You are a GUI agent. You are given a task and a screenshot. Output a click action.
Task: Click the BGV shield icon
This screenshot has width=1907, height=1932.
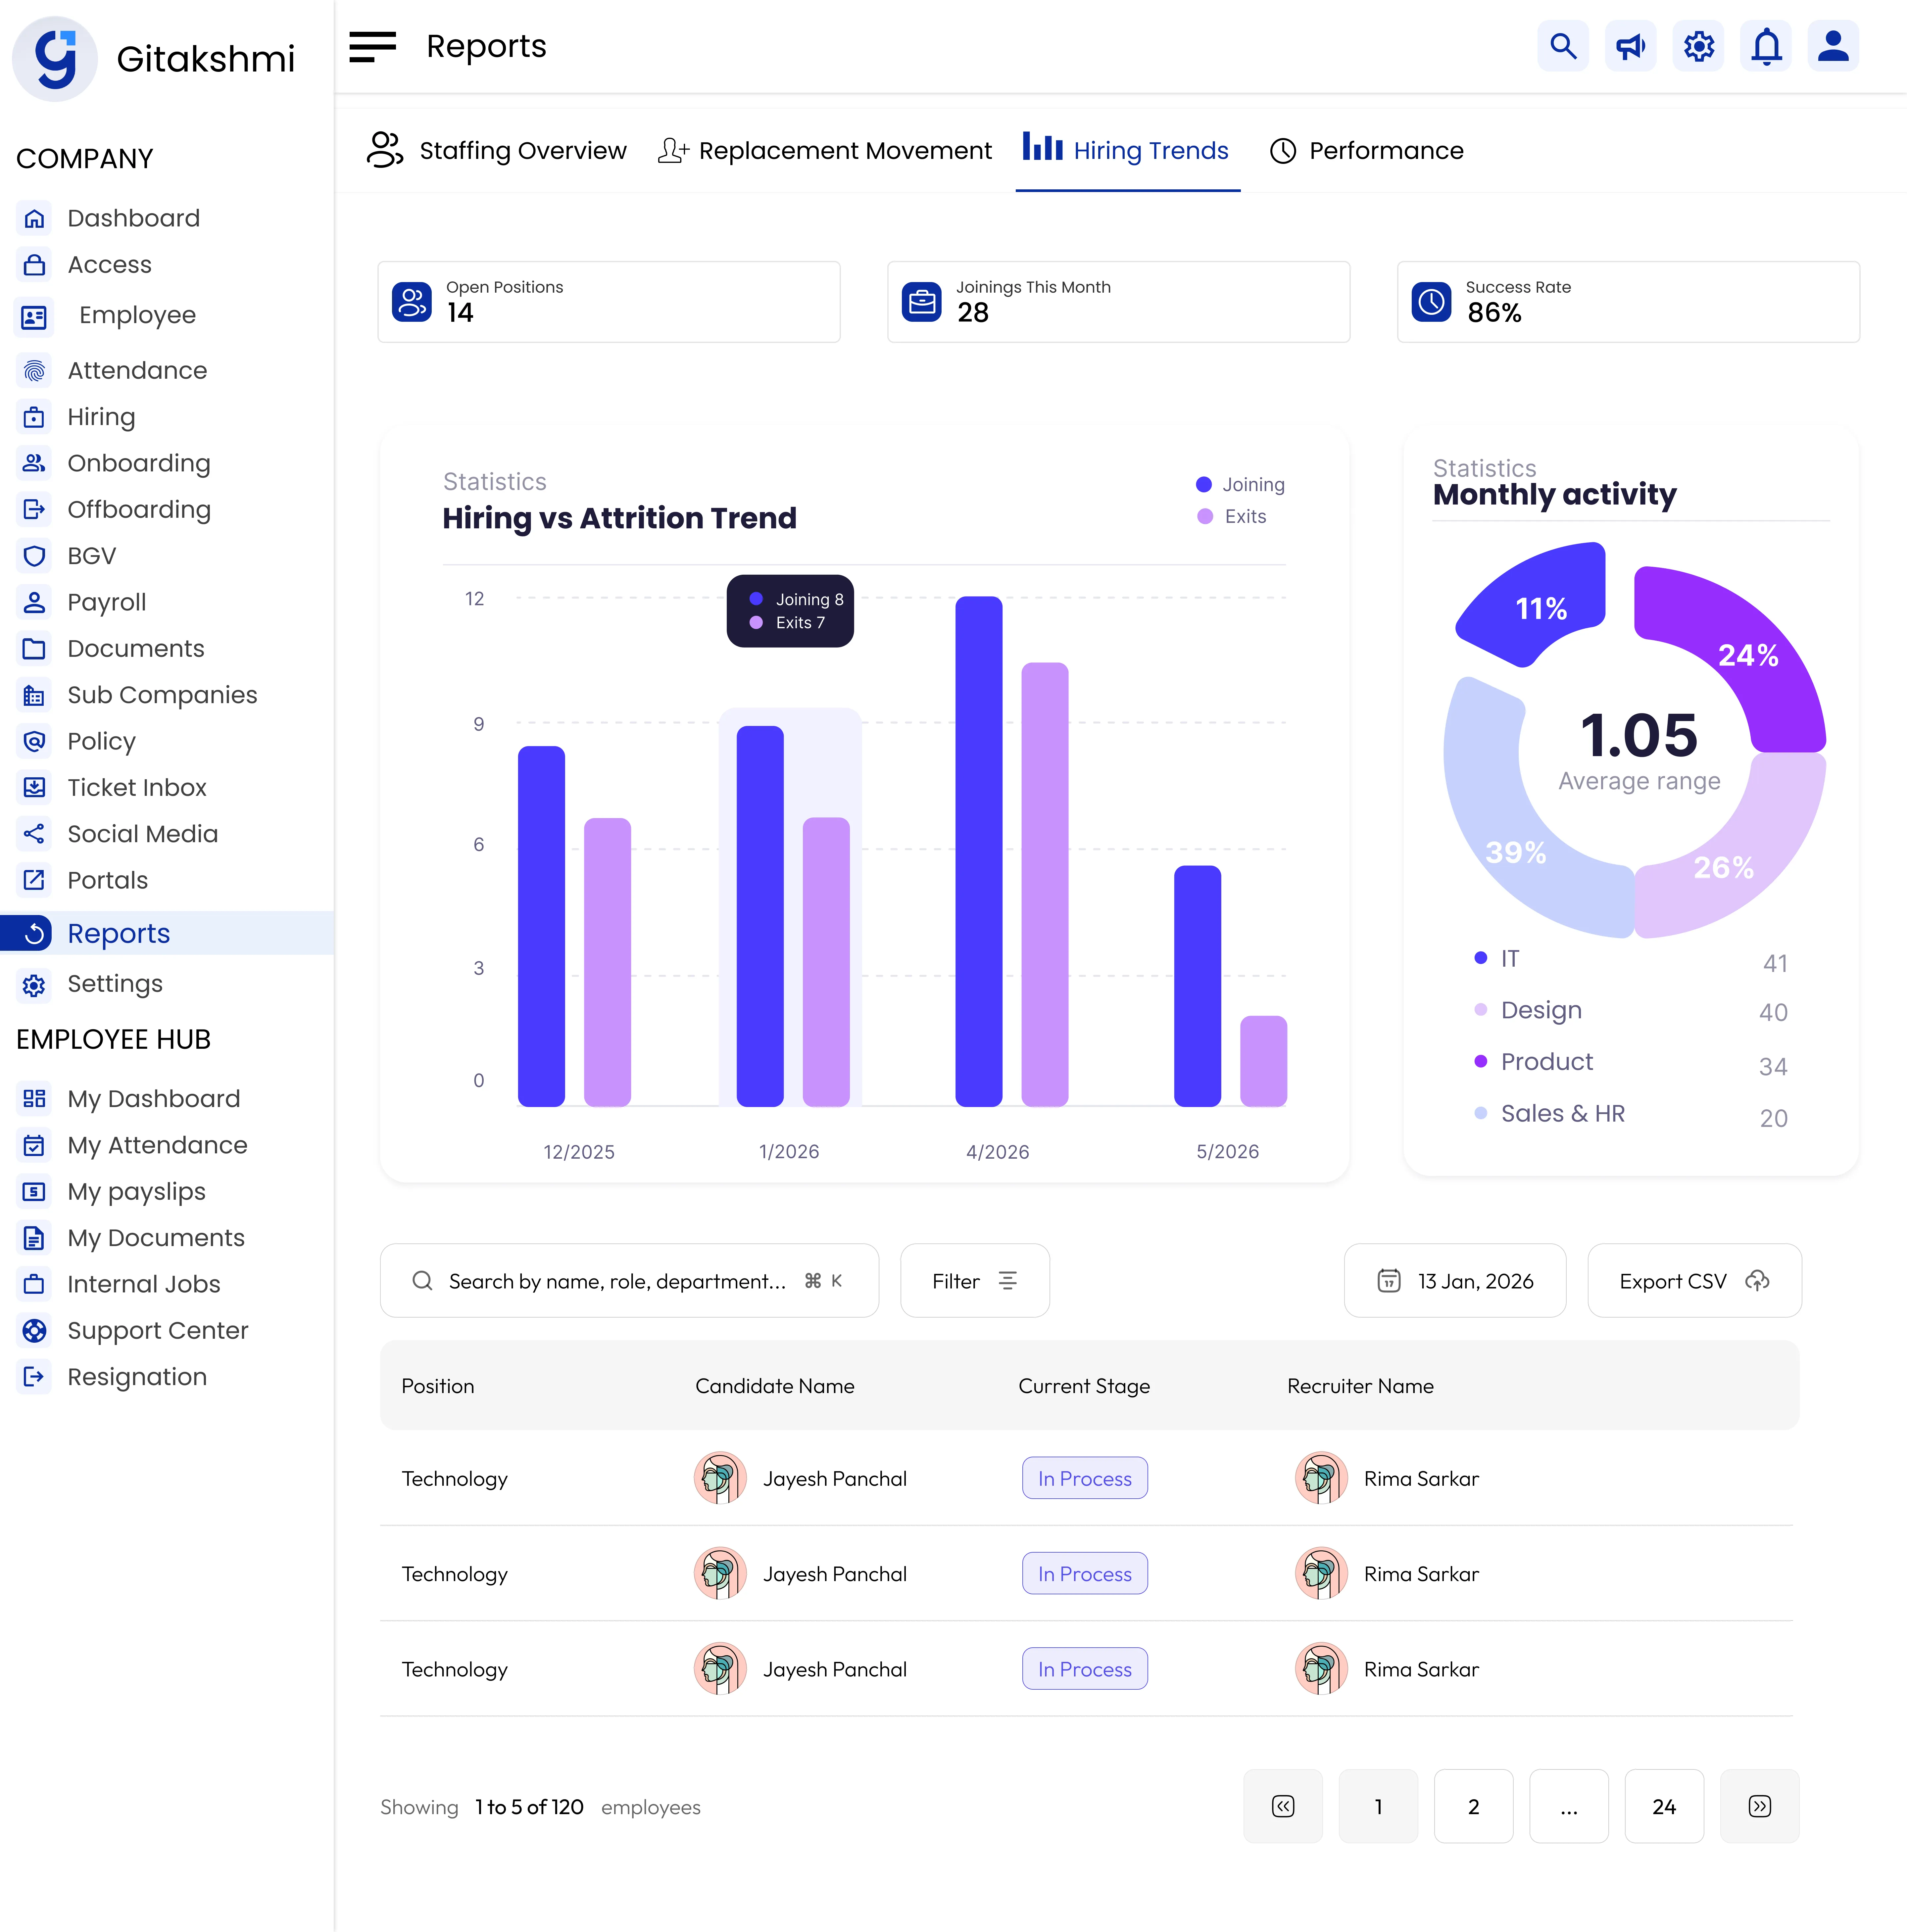pos(34,556)
